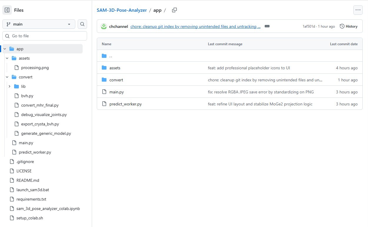Image resolution: width=368 pixels, height=227 pixels.
Task: Click parent directory folder icon
Action: point(104,56)
